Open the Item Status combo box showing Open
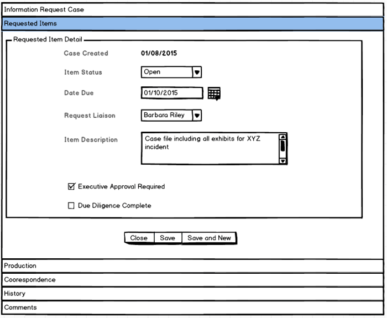 (166, 72)
